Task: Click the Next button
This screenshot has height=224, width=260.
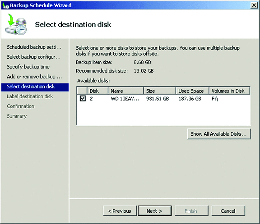Action: coord(155,211)
